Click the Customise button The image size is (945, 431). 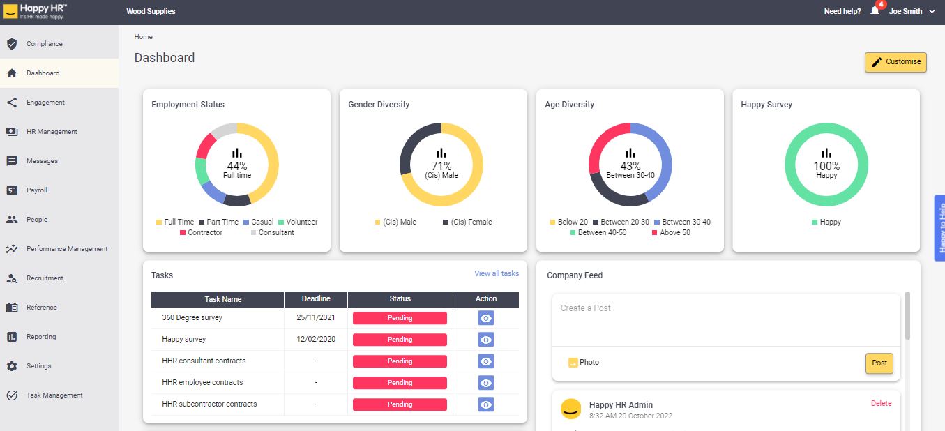(895, 62)
